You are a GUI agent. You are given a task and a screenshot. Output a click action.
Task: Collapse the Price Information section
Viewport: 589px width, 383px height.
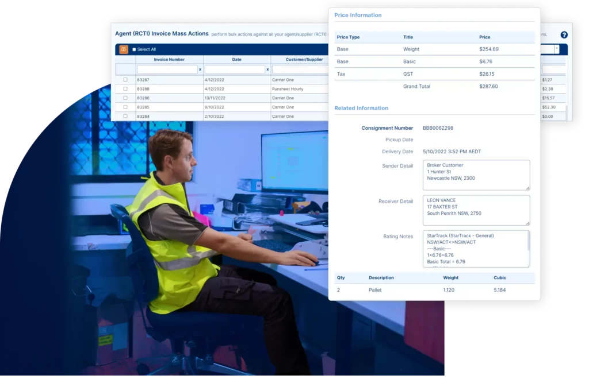coord(357,15)
